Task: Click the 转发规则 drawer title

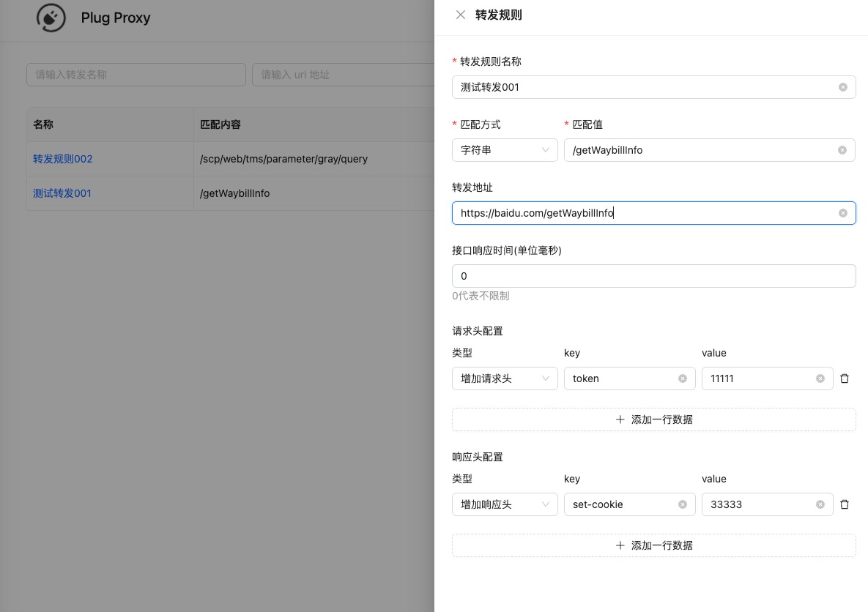Action: [x=499, y=15]
